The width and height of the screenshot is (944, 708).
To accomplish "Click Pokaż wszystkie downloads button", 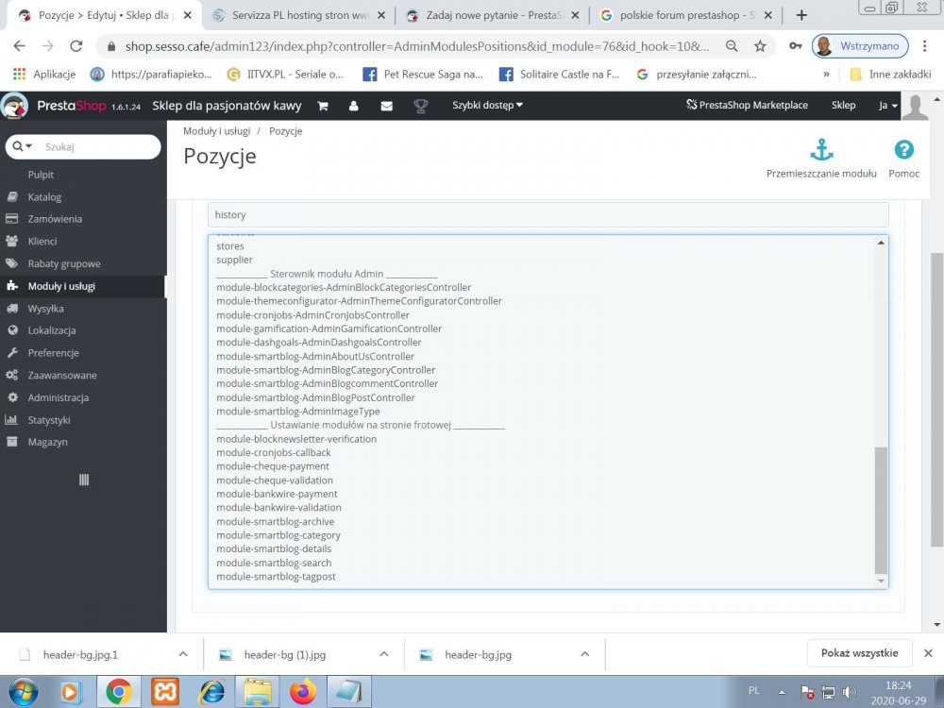I will click(859, 653).
